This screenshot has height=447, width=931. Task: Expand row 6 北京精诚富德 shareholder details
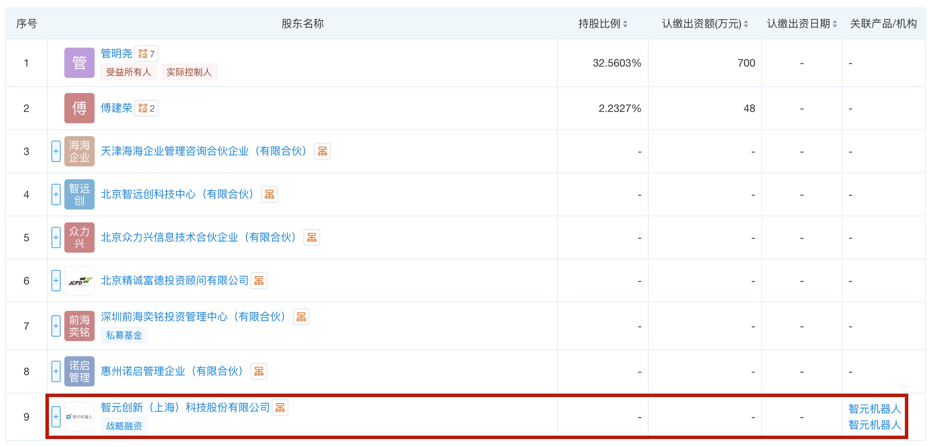click(x=56, y=281)
